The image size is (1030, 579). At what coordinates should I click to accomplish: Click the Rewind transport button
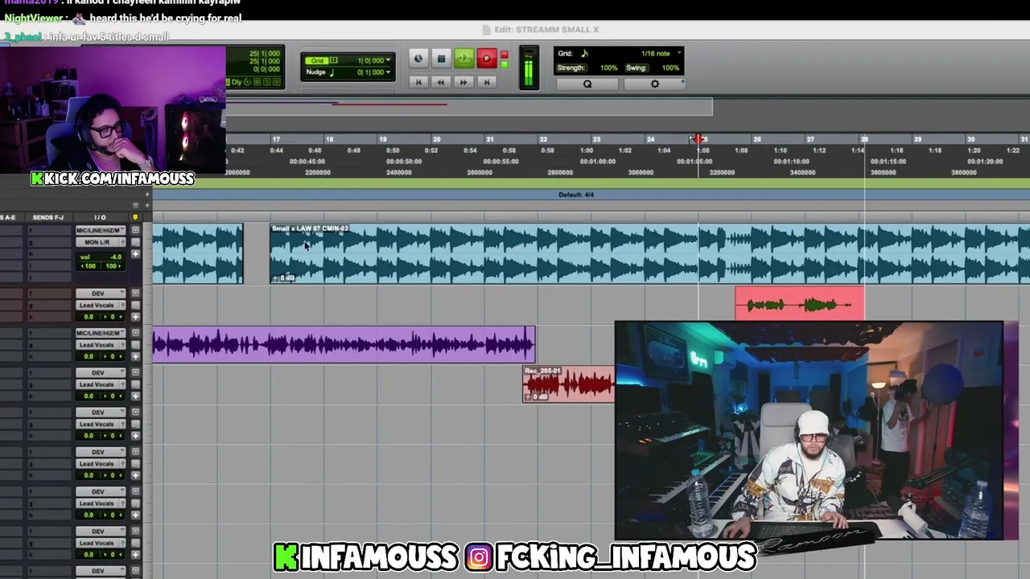tap(441, 82)
